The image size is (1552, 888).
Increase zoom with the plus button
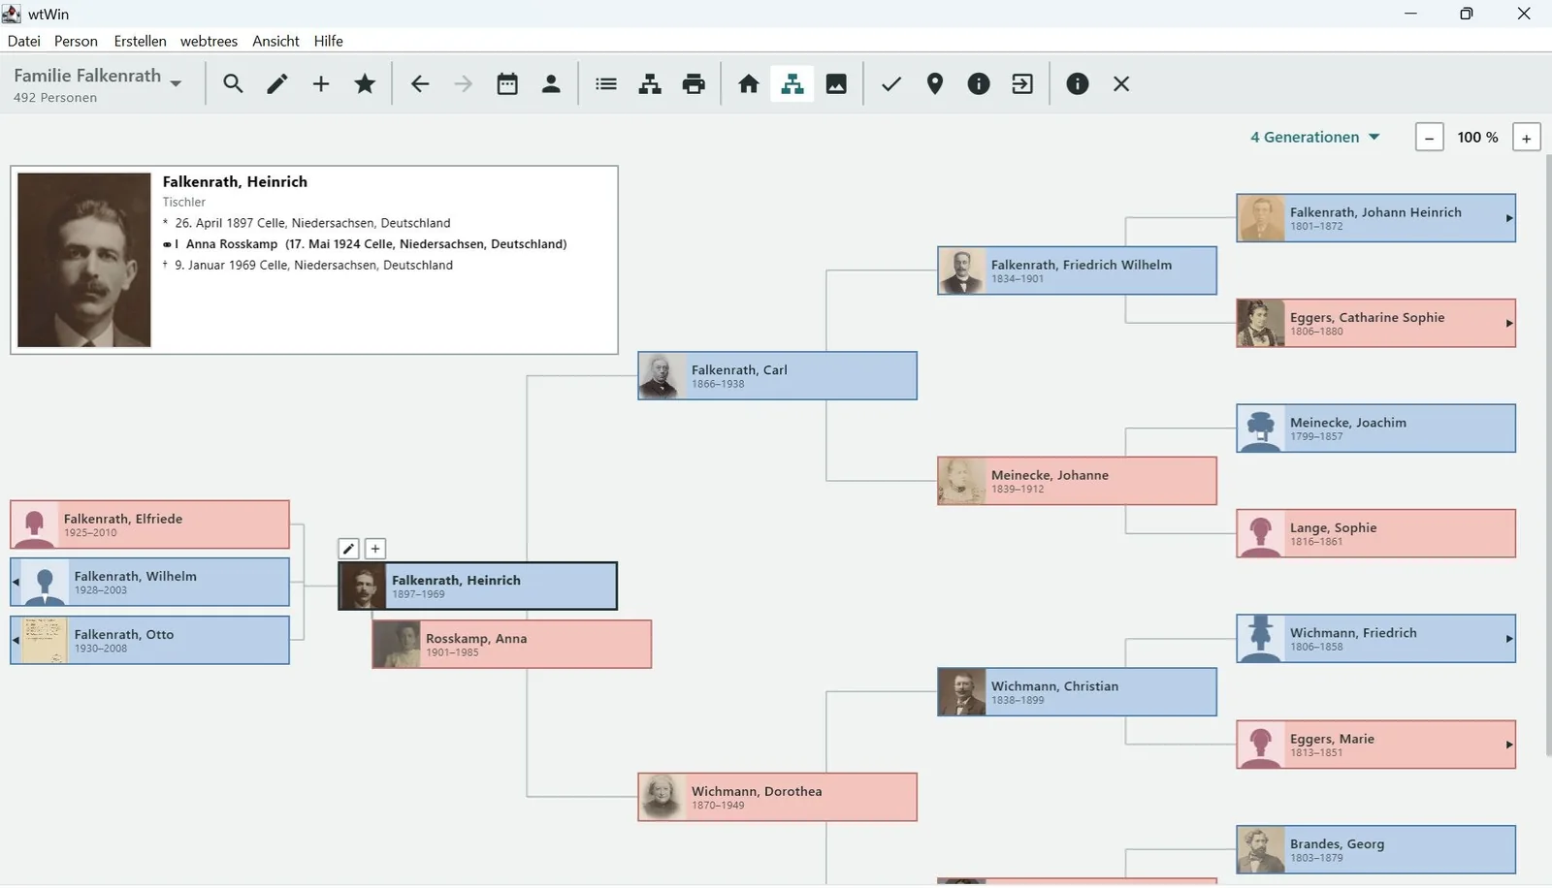pyautogui.click(x=1526, y=138)
